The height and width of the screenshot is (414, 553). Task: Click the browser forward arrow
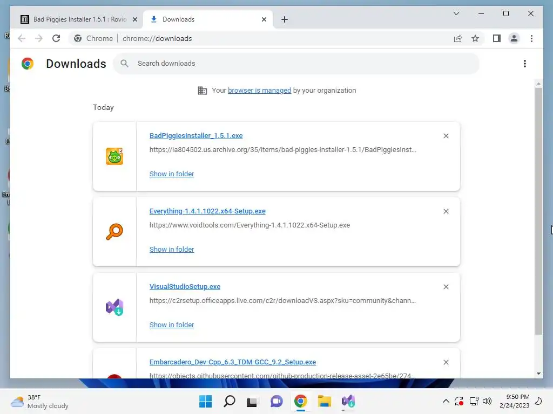pos(39,38)
